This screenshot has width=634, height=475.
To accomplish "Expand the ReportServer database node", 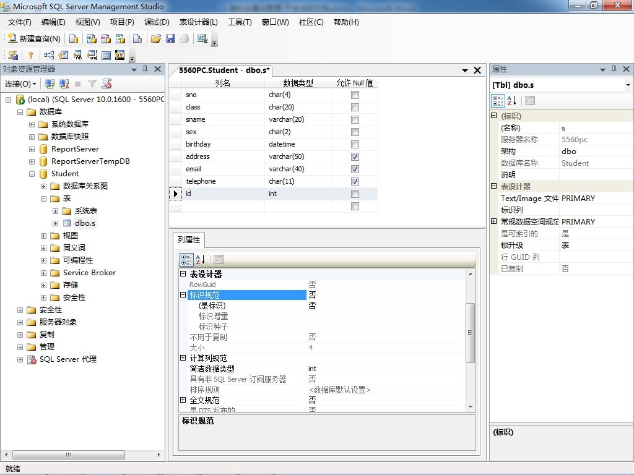I will 32,150.
